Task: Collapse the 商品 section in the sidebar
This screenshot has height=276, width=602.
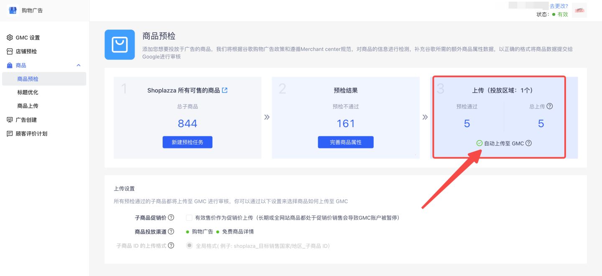Action: point(78,65)
